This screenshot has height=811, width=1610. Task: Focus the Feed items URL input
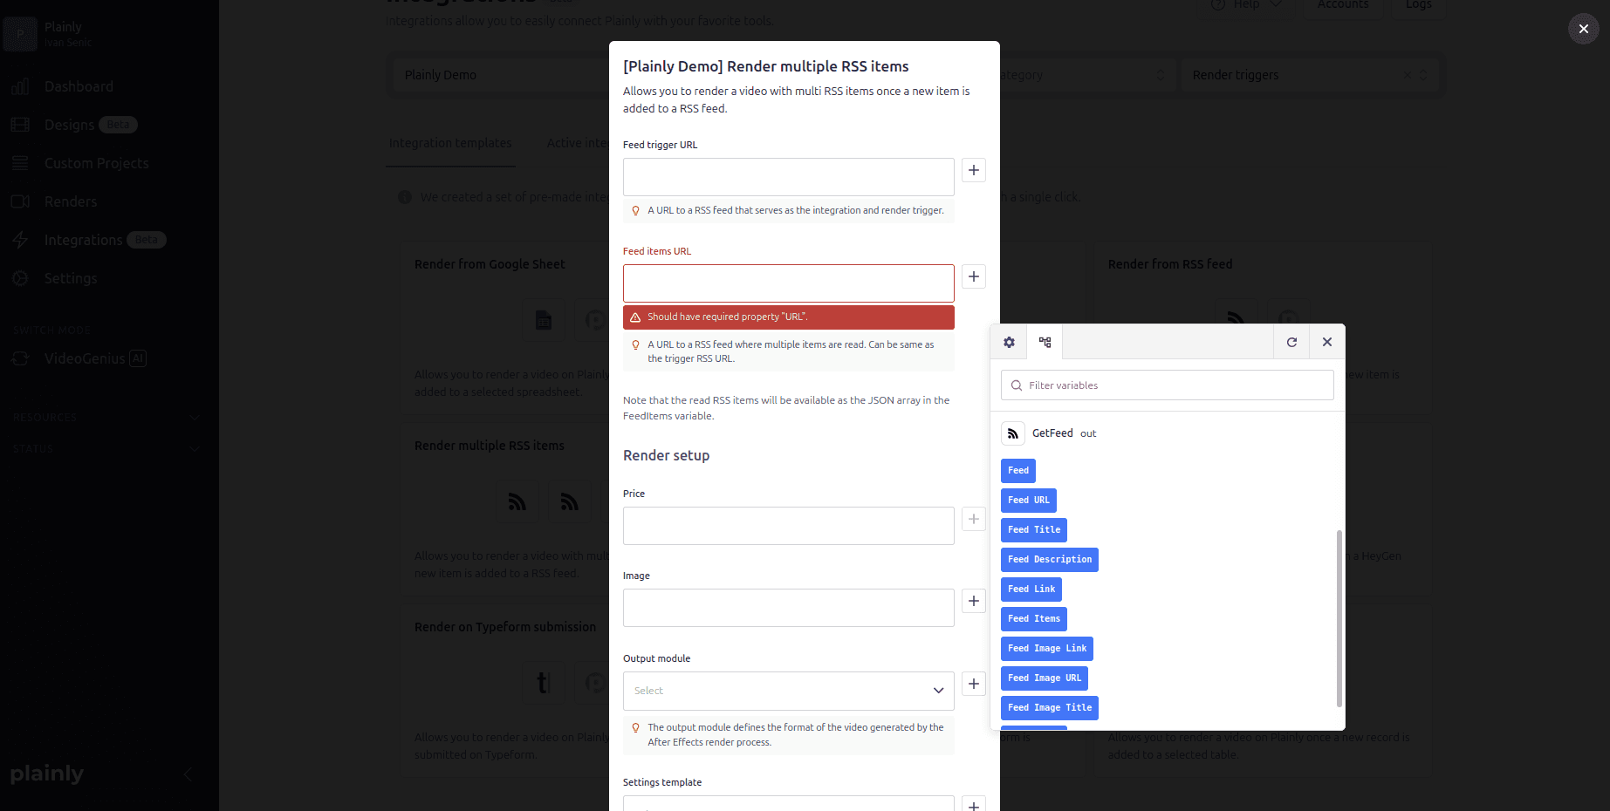[788, 283]
